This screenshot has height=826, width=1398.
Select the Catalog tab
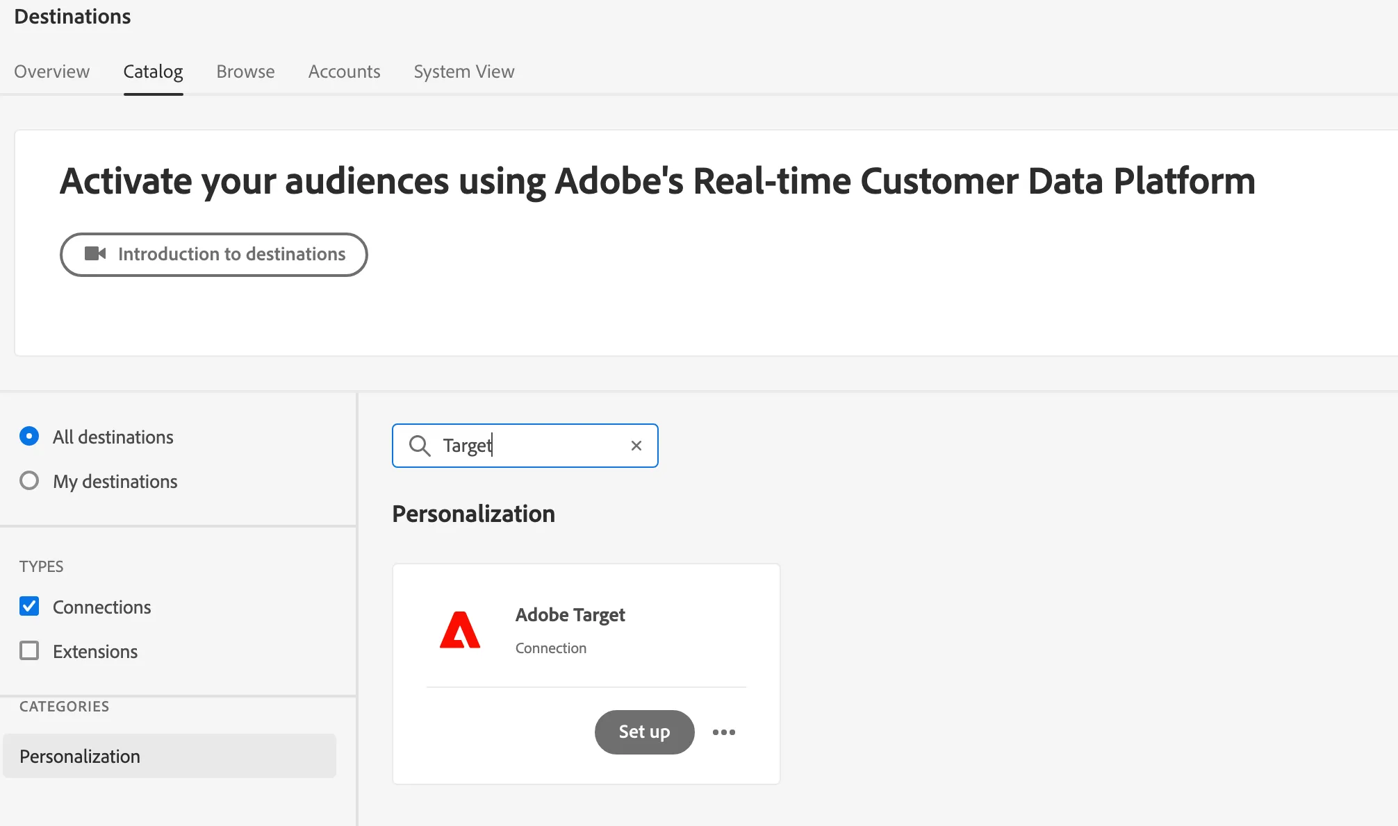pos(153,71)
